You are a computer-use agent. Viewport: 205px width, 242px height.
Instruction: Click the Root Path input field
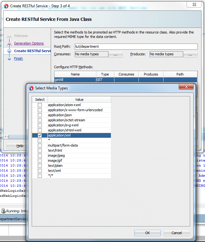coord(136,47)
